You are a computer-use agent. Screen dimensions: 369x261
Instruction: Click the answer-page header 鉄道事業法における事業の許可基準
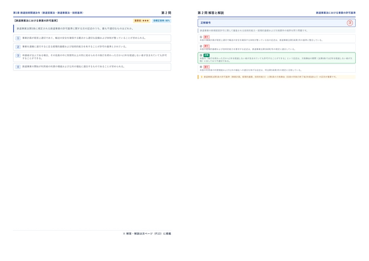pyautogui.click(x=335, y=13)
